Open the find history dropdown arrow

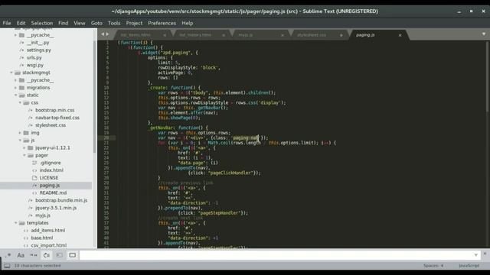(x=475, y=255)
